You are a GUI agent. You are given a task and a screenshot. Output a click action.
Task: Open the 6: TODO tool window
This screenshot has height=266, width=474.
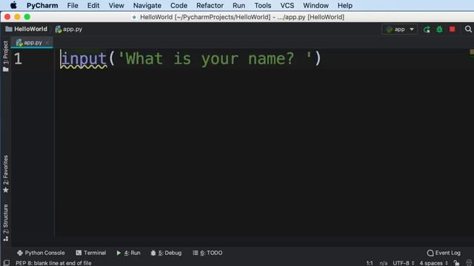coord(207,253)
